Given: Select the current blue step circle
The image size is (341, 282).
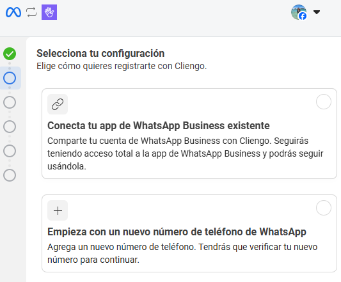Looking at the screenshot, I should (10, 78).
